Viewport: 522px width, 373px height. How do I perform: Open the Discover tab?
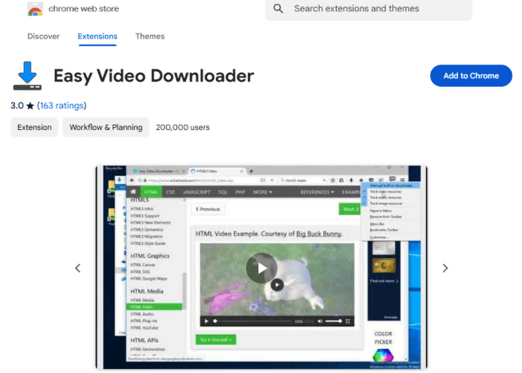43,37
